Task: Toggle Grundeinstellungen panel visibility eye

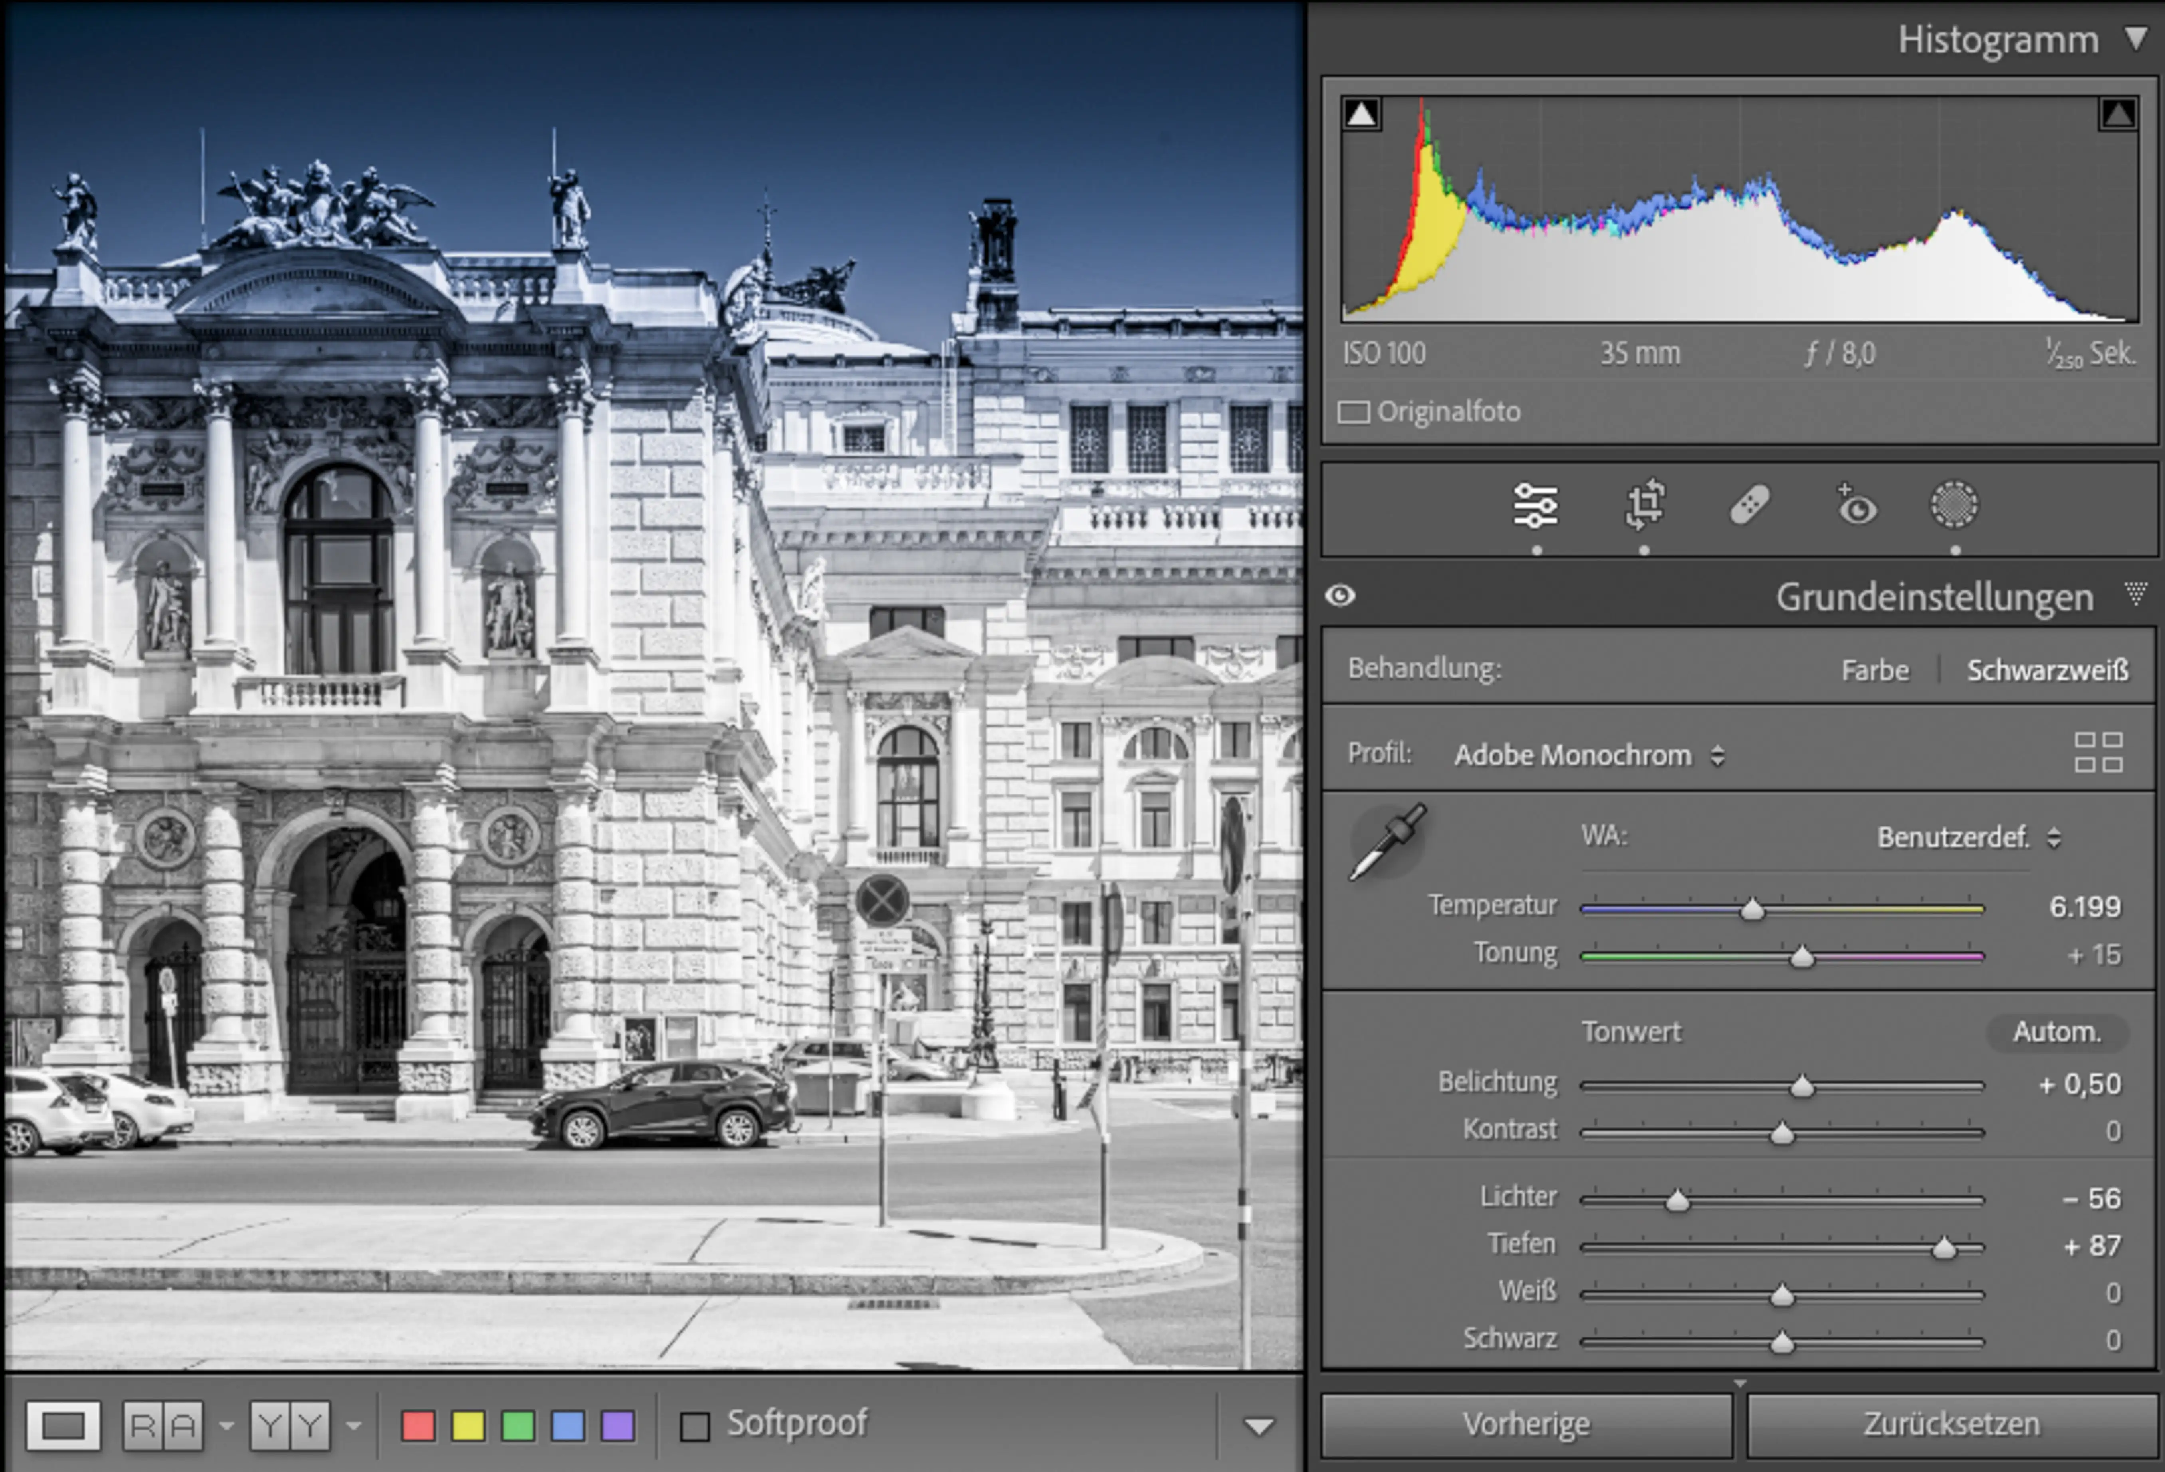Action: click(x=1340, y=595)
